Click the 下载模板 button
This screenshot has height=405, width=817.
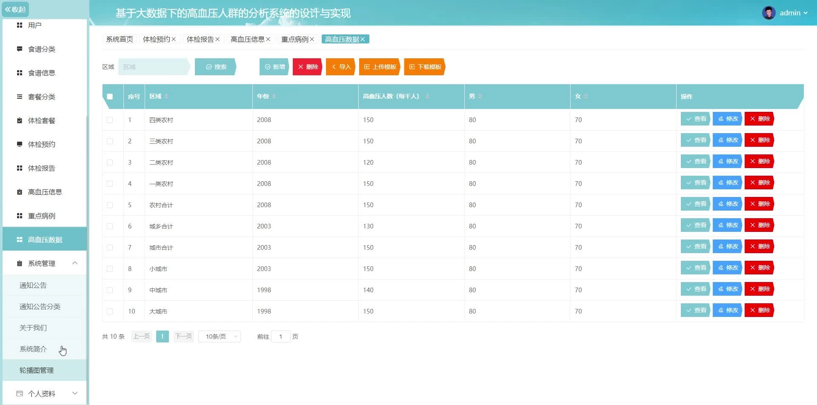(425, 67)
